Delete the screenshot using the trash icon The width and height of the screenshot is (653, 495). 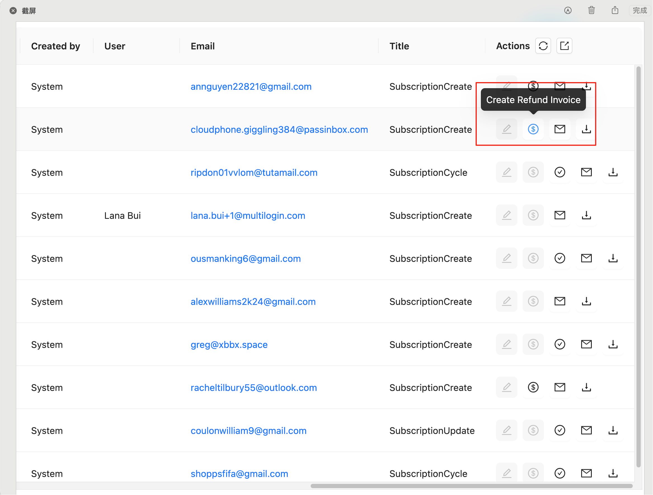591,10
